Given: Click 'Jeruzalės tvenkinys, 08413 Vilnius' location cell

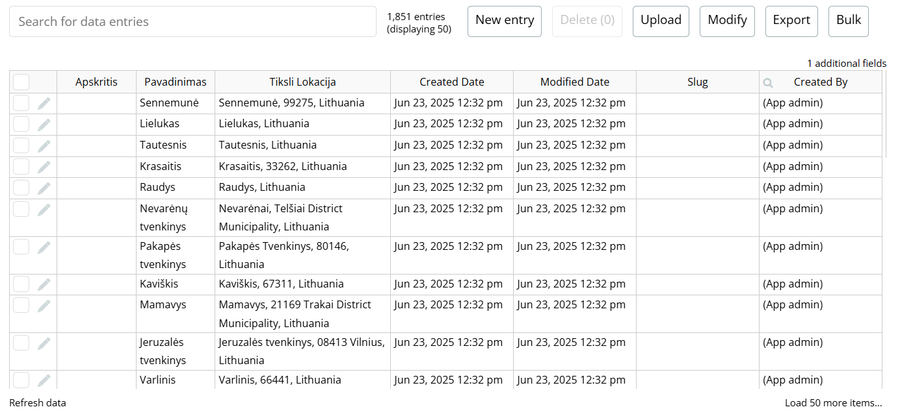Looking at the screenshot, I should [302, 351].
